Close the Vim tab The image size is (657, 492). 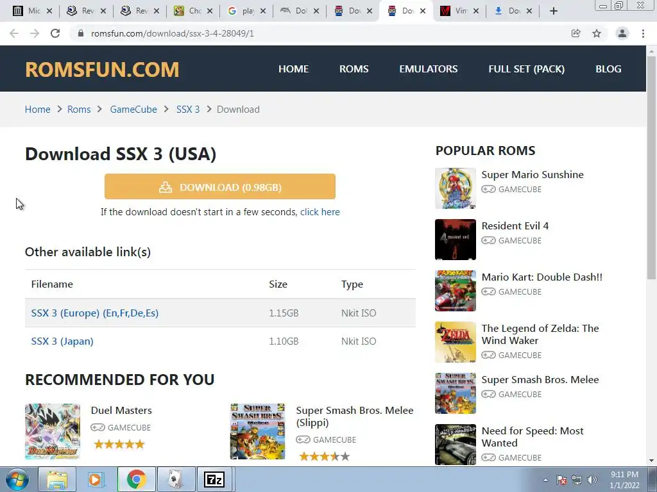pyautogui.click(x=476, y=11)
